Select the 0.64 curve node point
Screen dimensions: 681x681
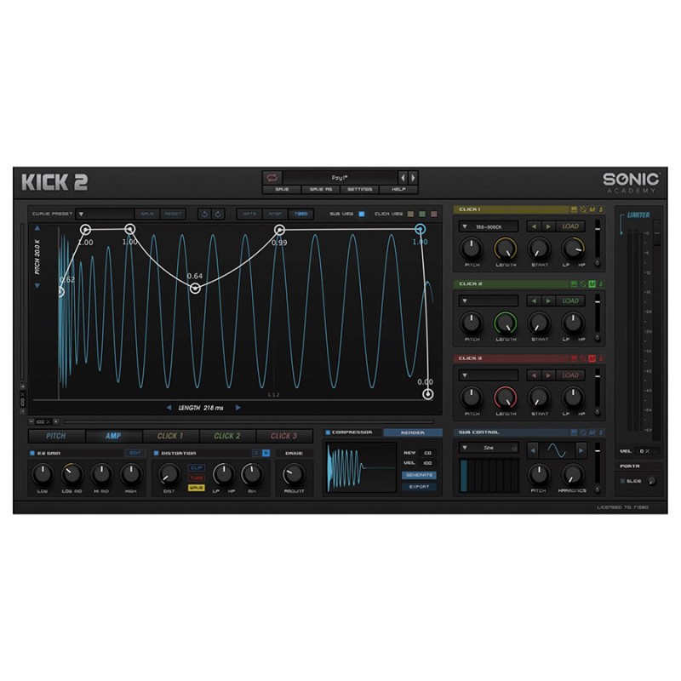click(x=195, y=289)
